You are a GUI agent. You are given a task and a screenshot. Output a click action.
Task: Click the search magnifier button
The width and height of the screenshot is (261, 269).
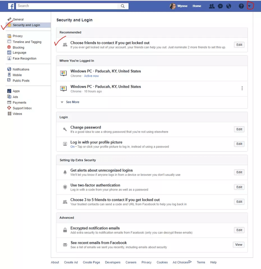pyautogui.click(x=123, y=6)
